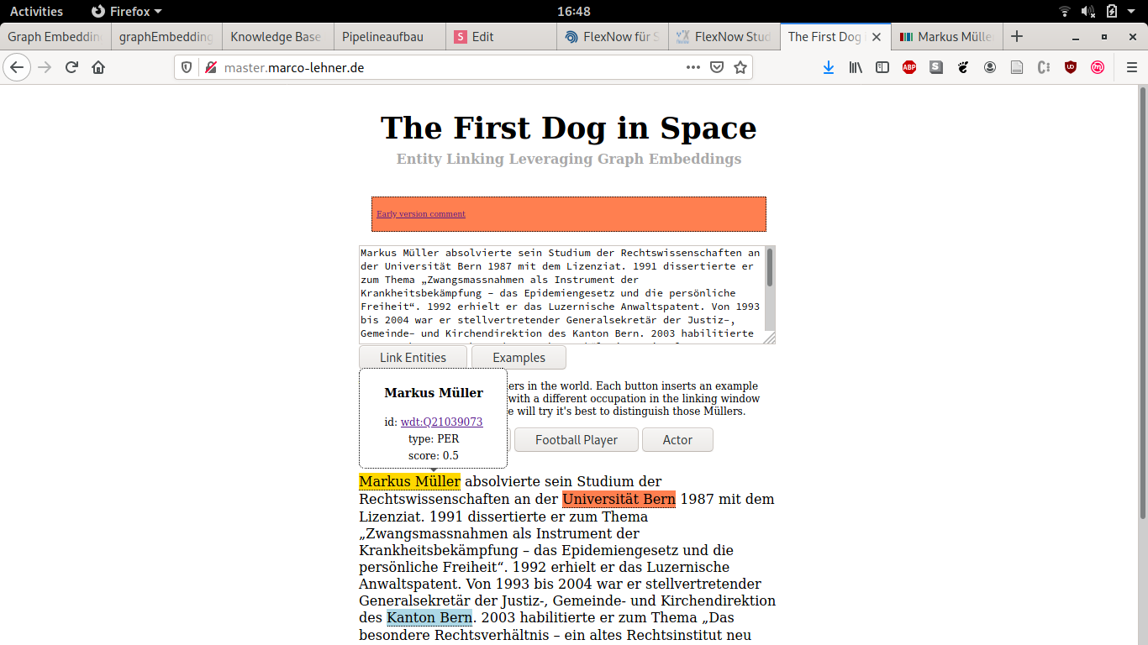This screenshot has height=645, width=1148.
Task: Open page actions three-dot menu
Action: tap(693, 67)
